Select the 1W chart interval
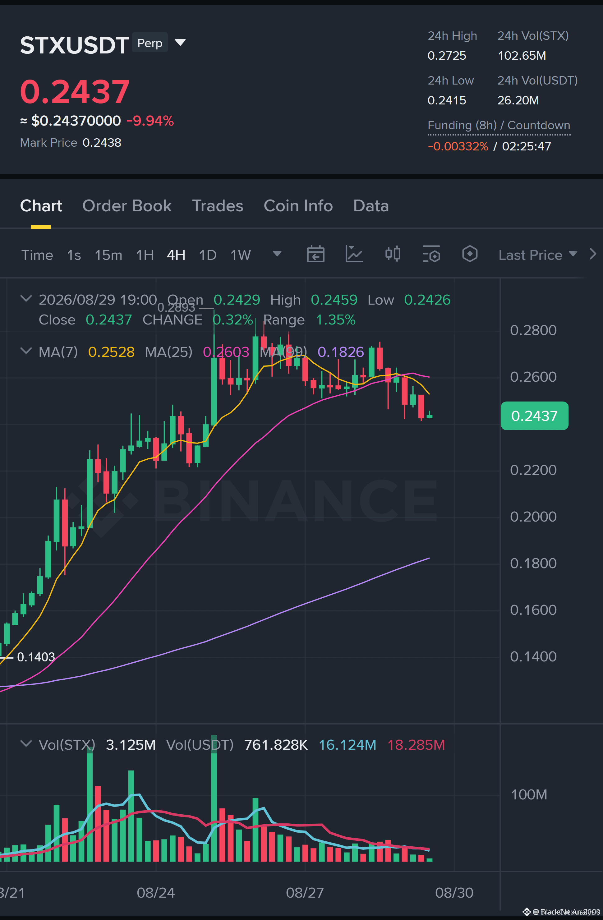 point(241,255)
